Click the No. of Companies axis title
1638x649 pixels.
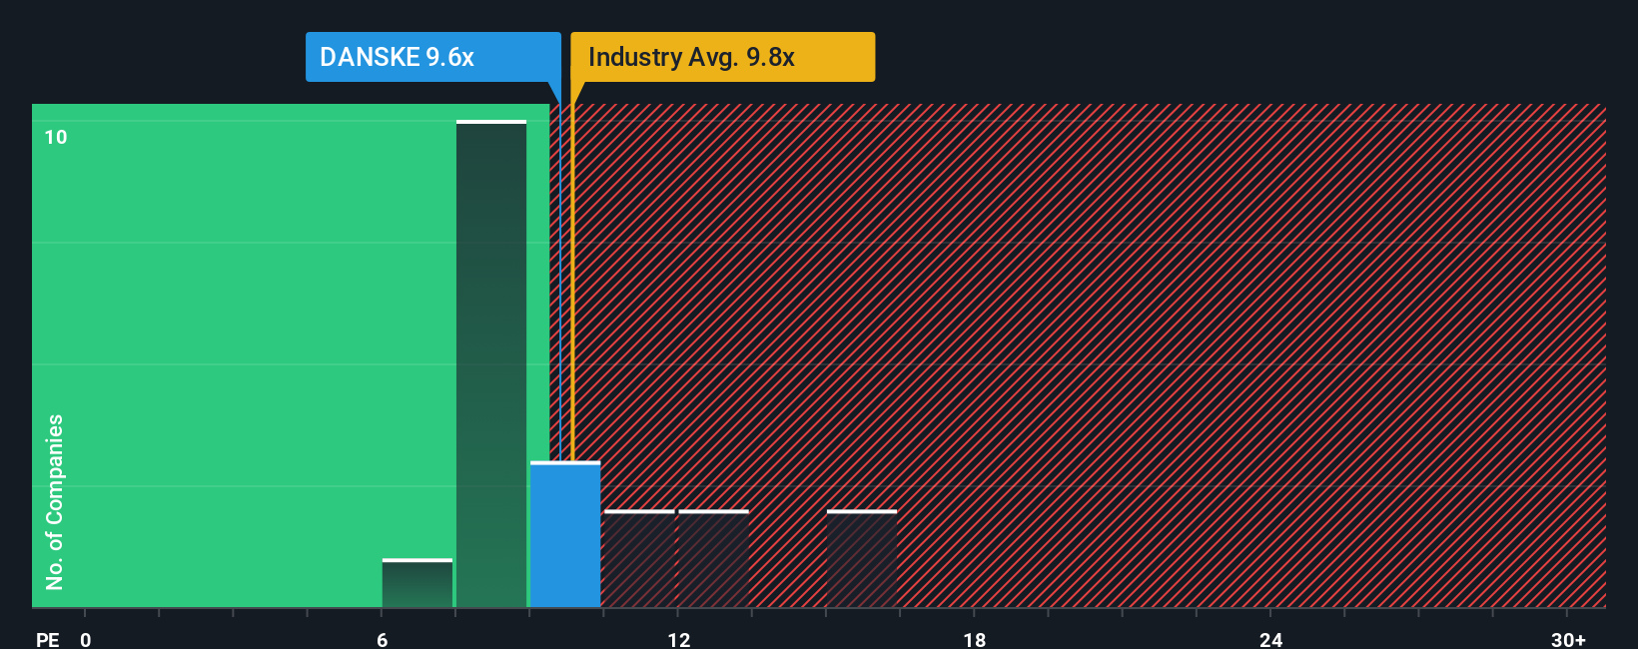[55, 501]
